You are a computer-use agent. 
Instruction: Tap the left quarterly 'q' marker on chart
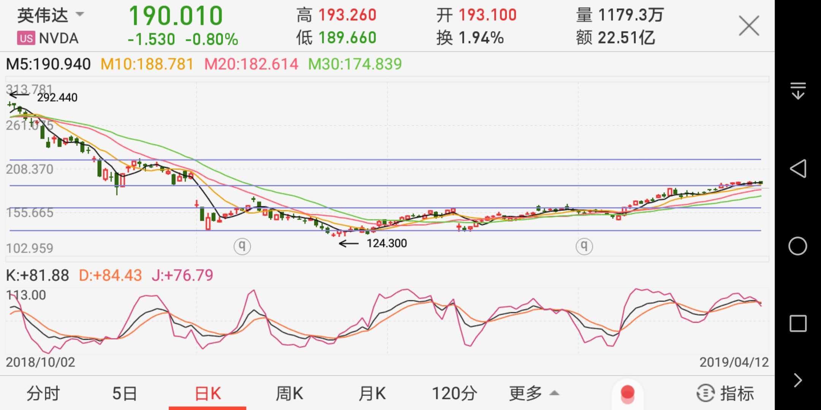pos(242,246)
